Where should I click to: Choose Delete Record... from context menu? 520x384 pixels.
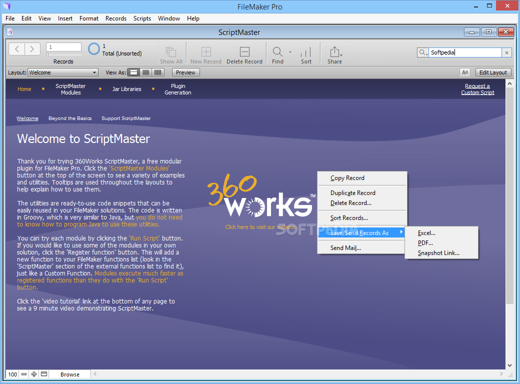(362, 203)
